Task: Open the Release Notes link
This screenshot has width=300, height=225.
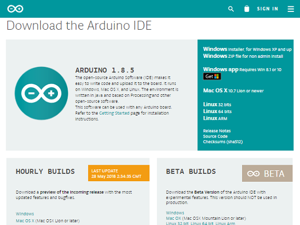Action: pos(217,131)
